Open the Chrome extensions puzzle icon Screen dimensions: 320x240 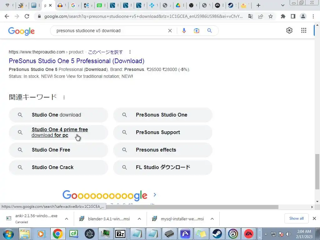(x=283, y=16)
